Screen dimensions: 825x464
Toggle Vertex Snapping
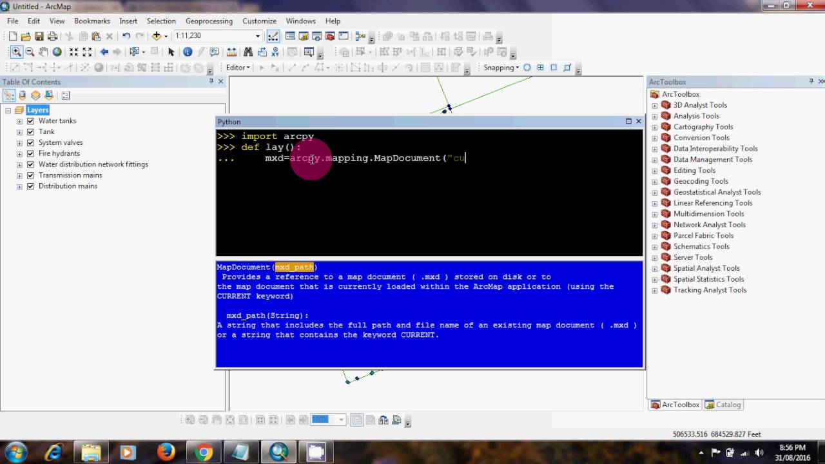coord(554,68)
